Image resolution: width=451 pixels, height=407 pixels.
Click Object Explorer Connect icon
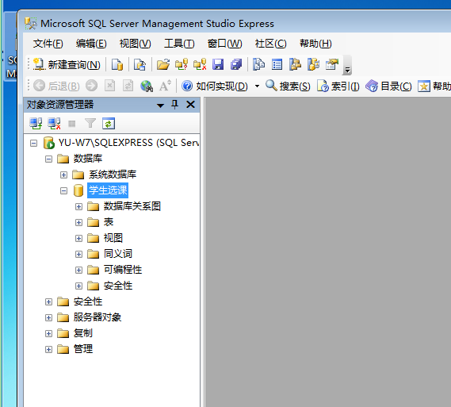coord(36,124)
